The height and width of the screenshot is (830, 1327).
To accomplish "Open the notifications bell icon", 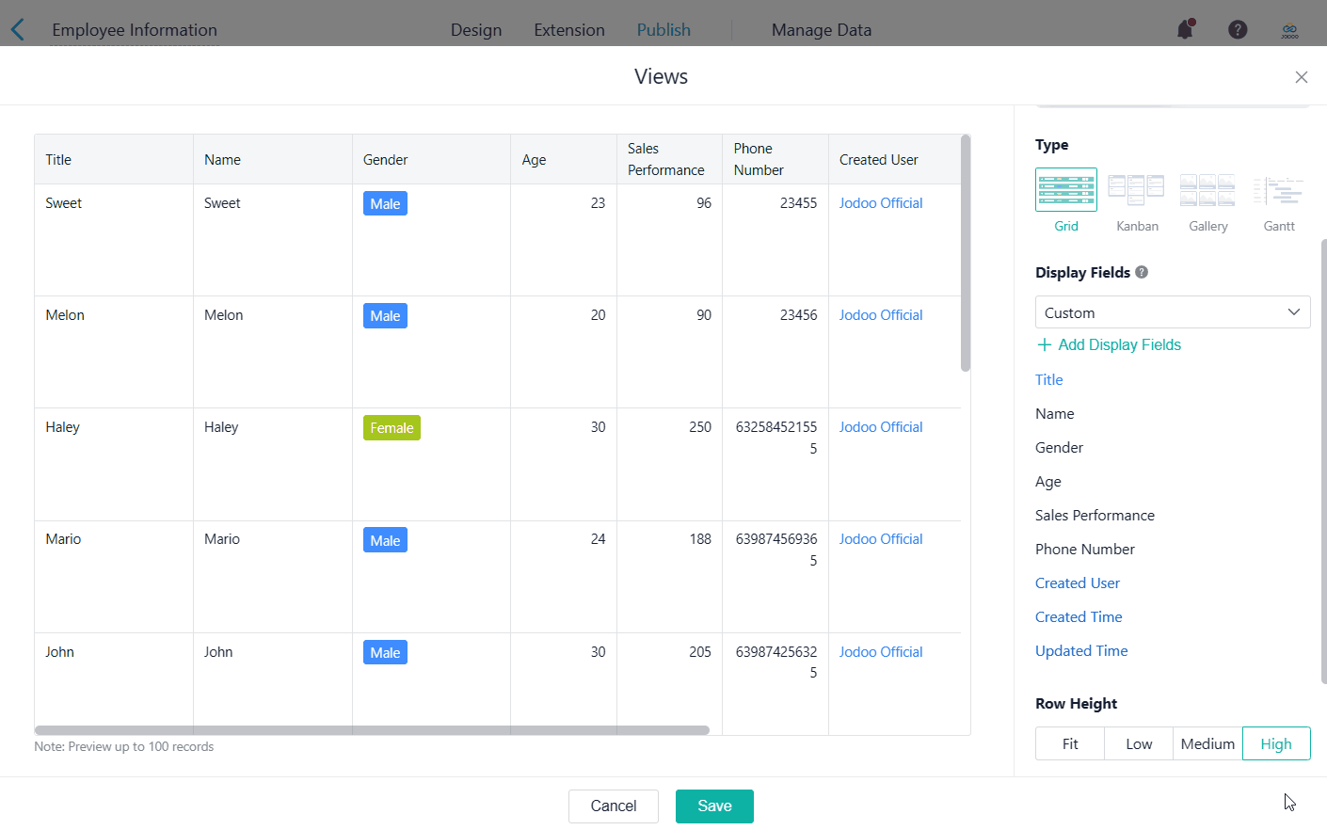I will 1185,30.
